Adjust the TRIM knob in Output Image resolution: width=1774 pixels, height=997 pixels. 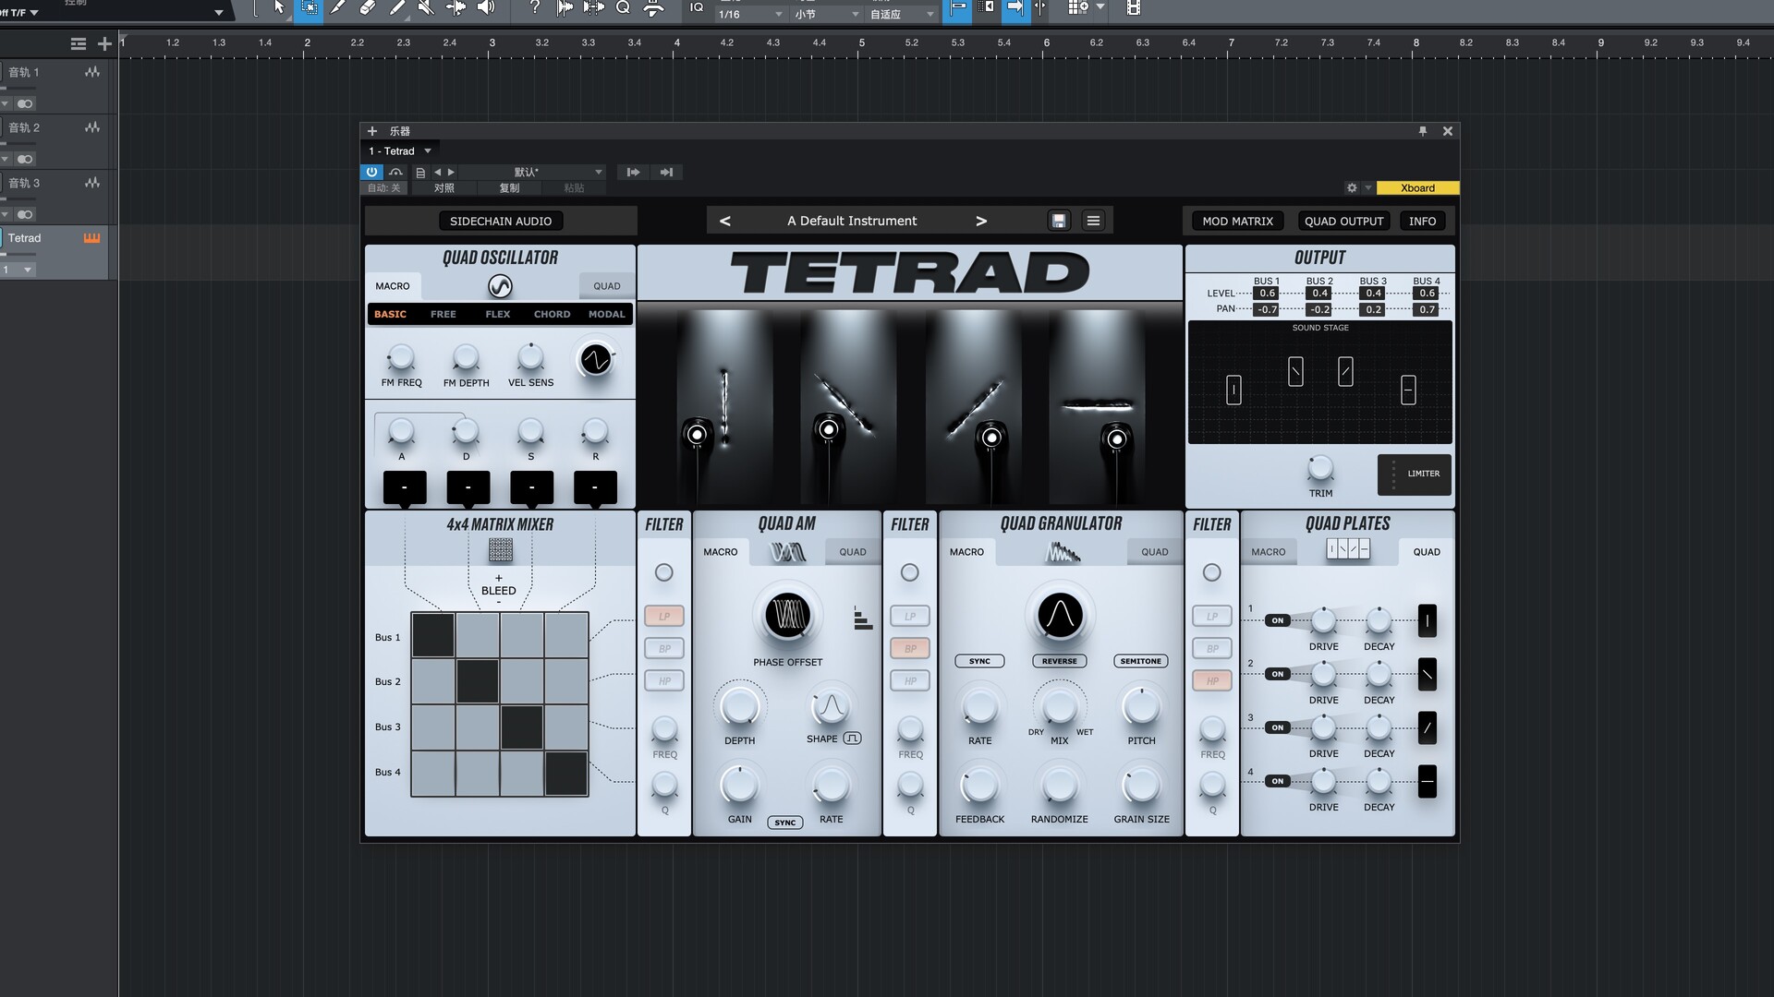(1321, 469)
